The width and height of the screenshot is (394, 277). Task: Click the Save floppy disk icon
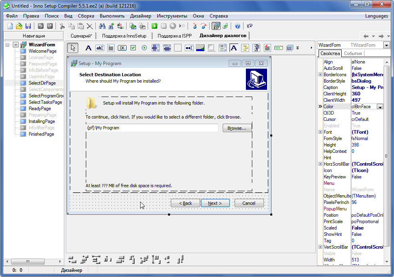[x=28, y=26]
